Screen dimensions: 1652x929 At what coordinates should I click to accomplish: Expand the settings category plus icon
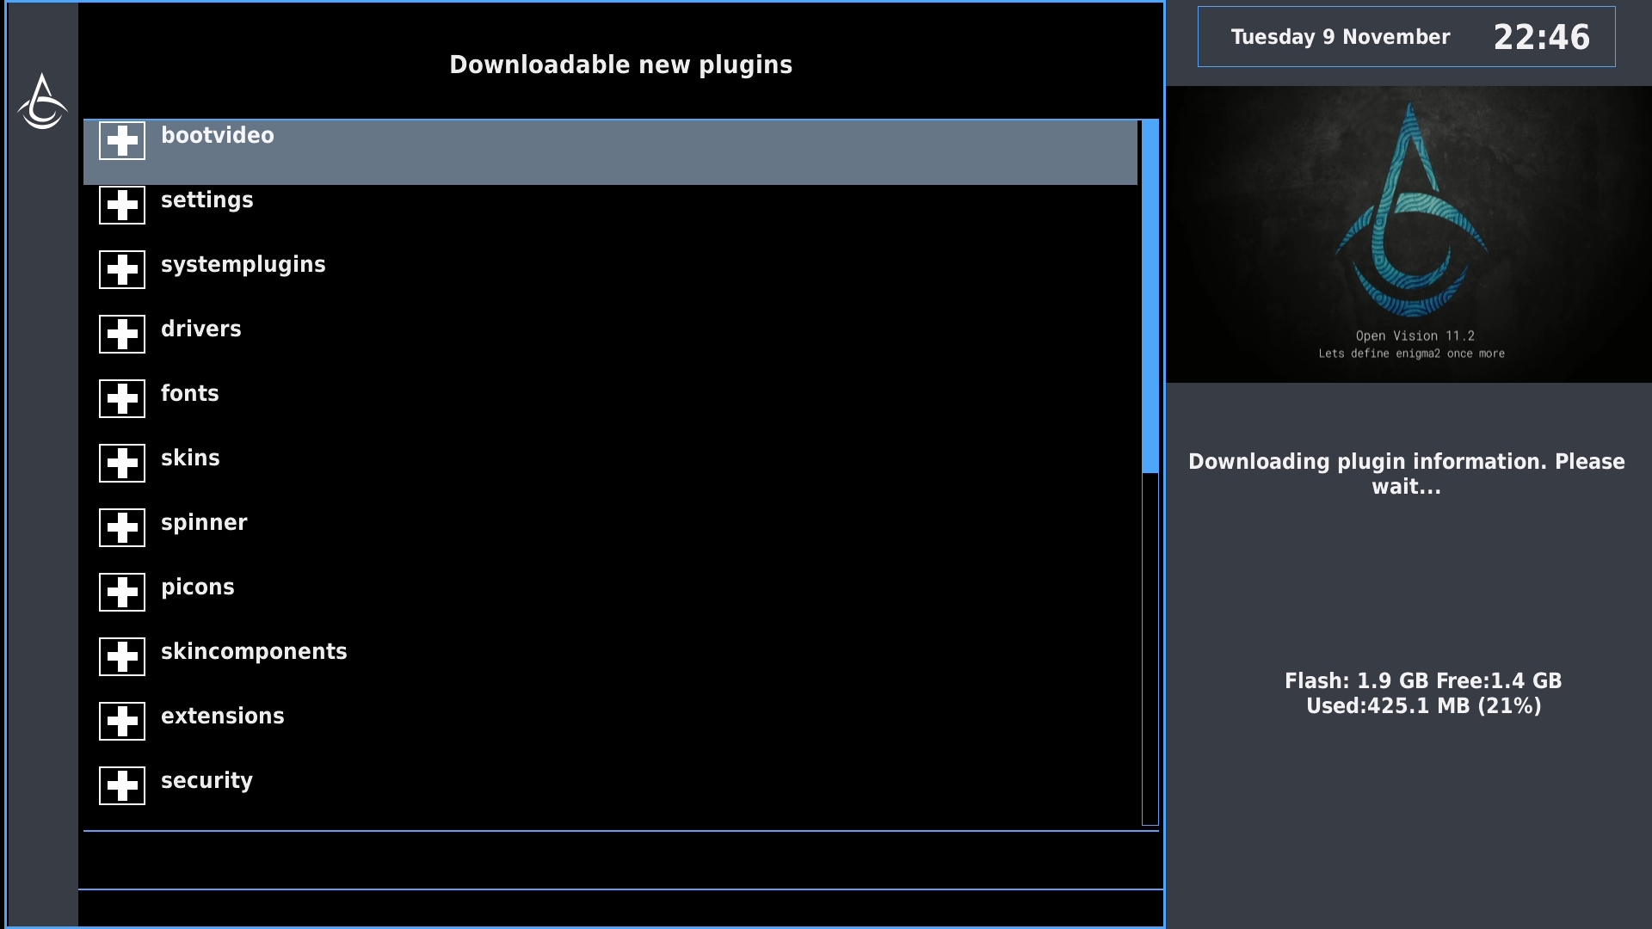click(x=122, y=205)
